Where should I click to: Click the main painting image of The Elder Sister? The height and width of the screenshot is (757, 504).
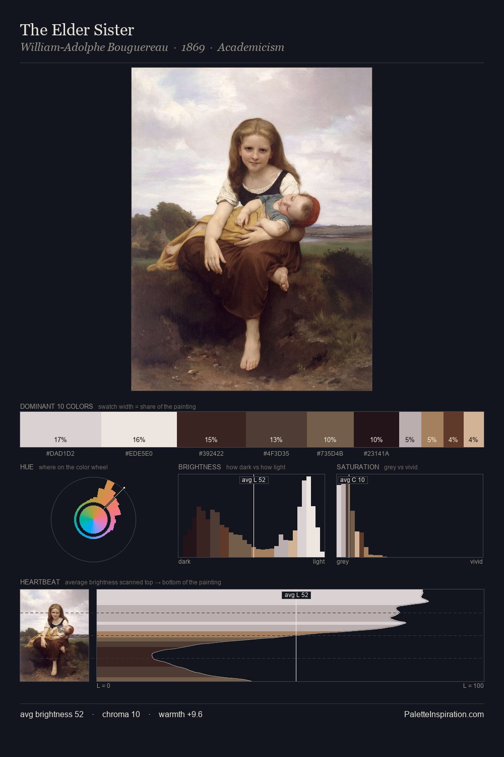coord(251,229)
